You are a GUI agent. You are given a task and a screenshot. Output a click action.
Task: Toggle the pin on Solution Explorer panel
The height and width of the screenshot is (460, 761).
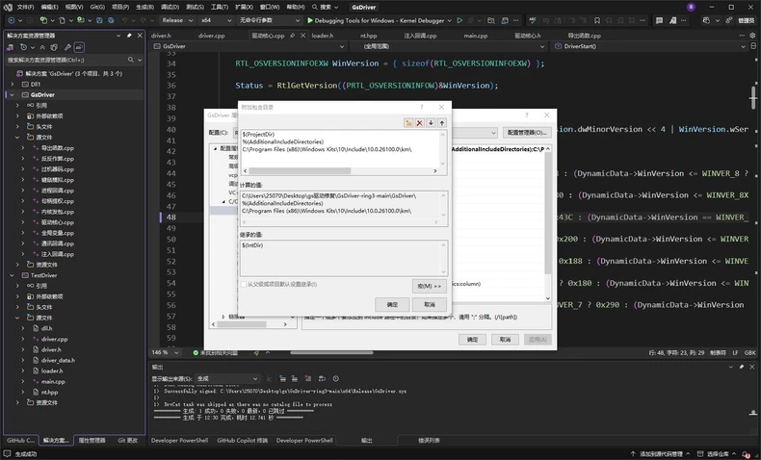pyautogui.click(x=129, y=36)
